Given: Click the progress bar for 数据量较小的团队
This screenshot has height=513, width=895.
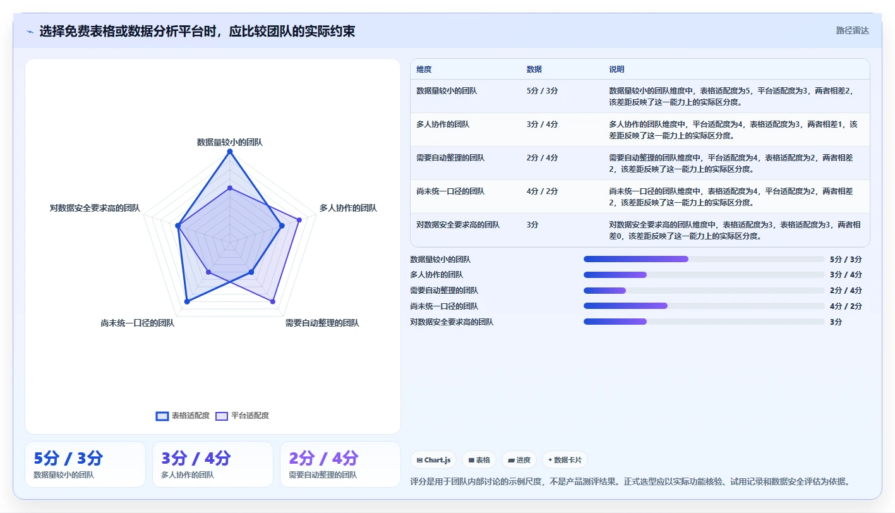Looking at the screenshot, I should [704, 259].
